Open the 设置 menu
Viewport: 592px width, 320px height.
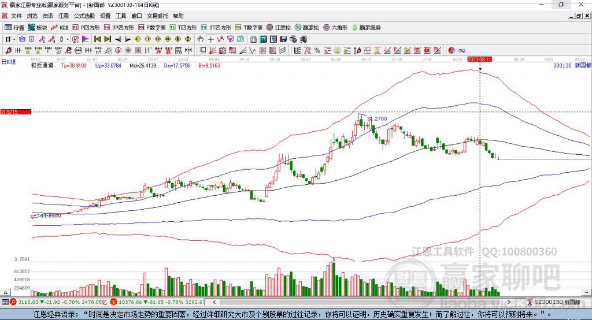105,16
